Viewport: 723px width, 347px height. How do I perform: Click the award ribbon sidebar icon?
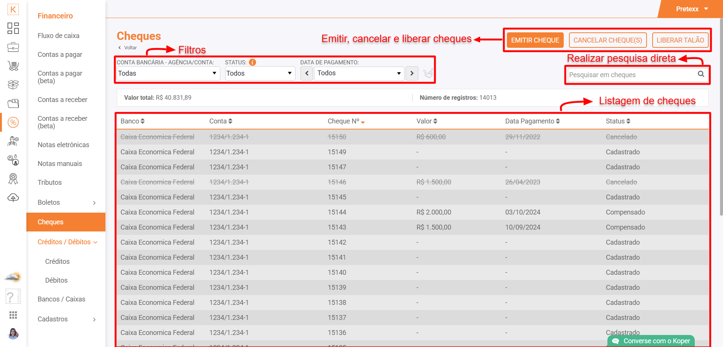[13, 179]
